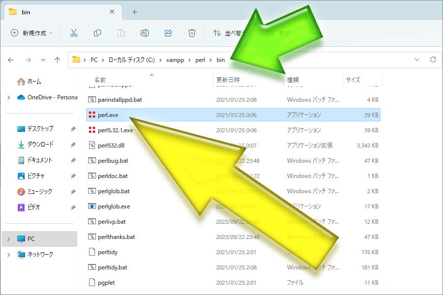Image resolution: width=443 pixels, height=295 pixels.
Task: Select the perlbug.bat batch file icon
Action: (x=92, y=161)
